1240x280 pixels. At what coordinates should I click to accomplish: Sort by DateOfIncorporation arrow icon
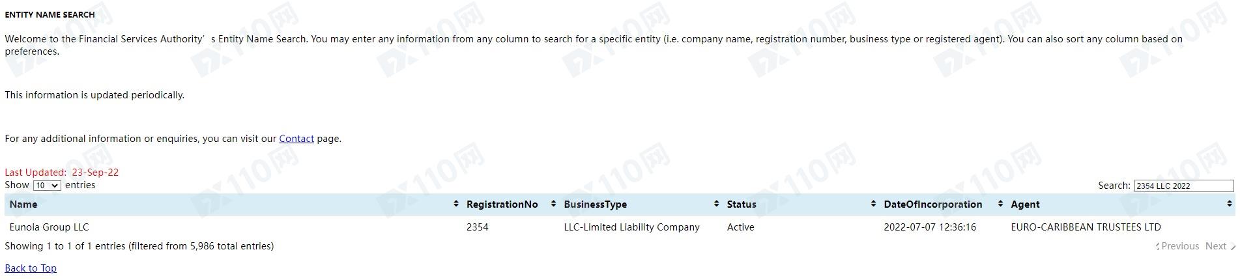pos(1000,204)
